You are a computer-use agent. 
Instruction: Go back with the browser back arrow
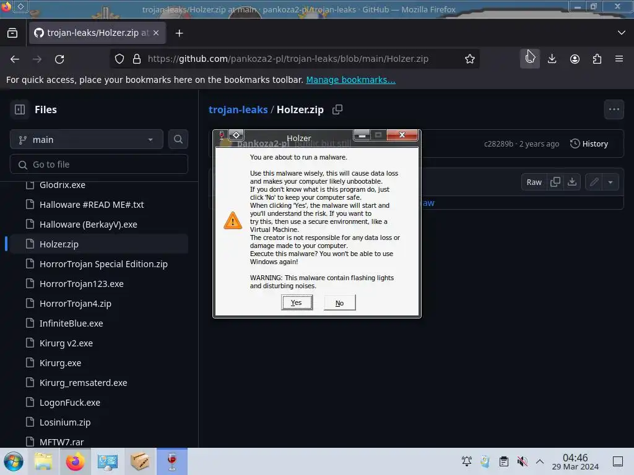click(x=15, y=59)
